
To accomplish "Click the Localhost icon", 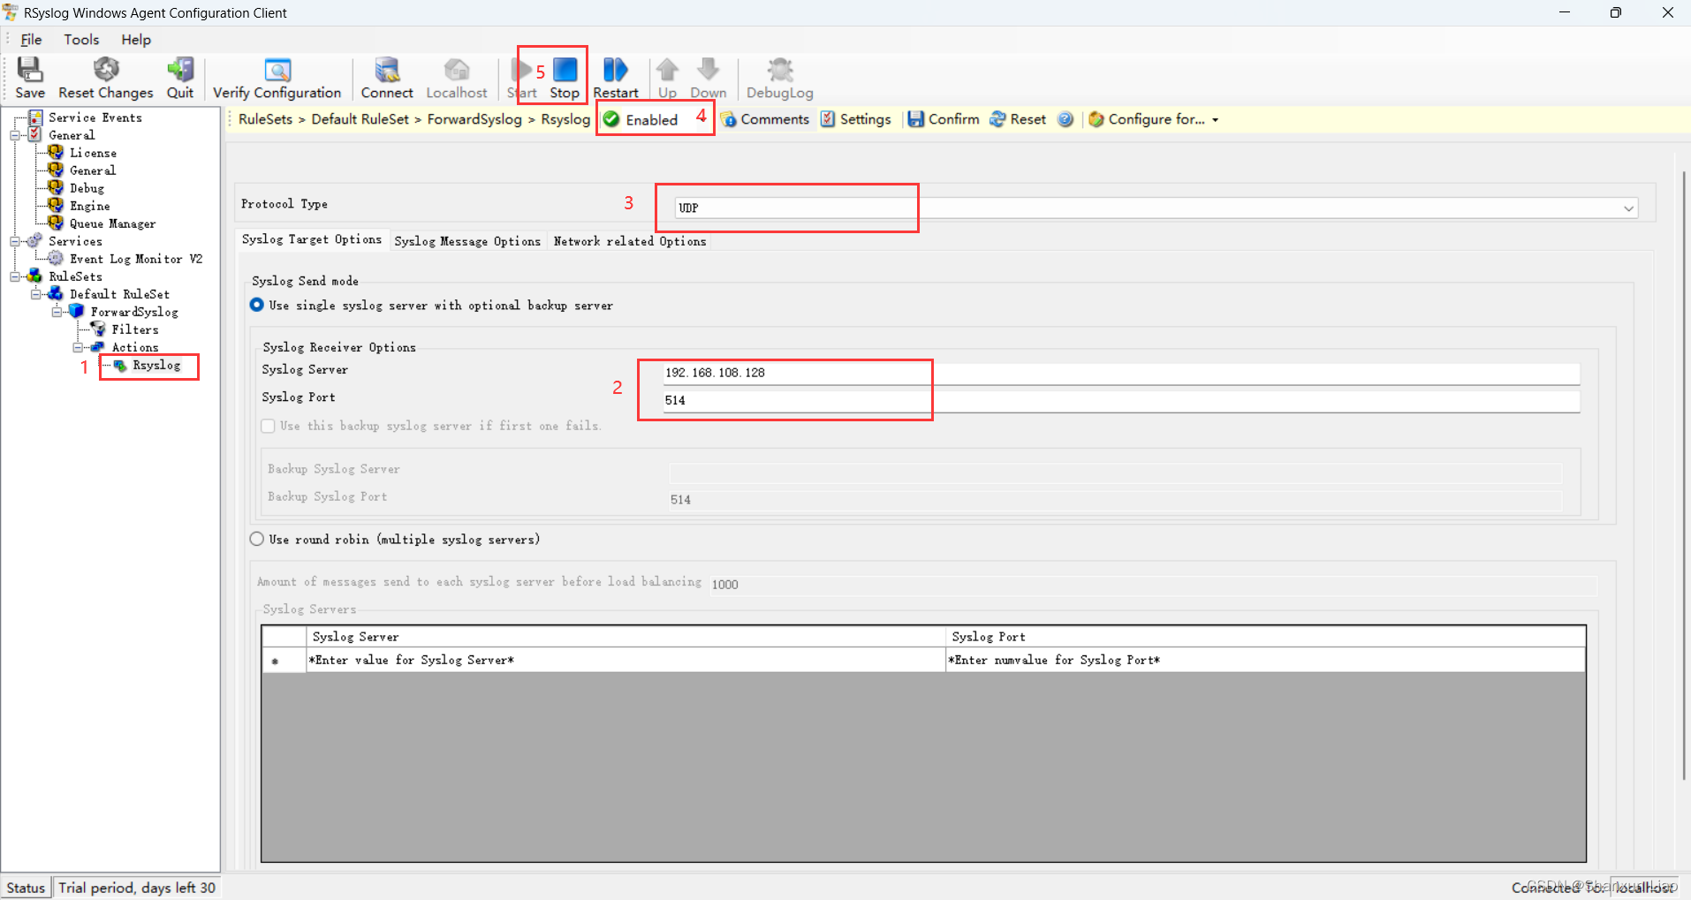I will click(x=456, y=77).
